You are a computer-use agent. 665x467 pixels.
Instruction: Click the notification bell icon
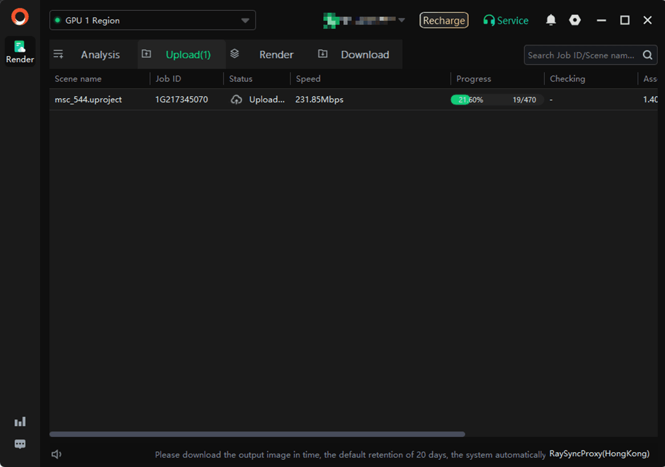[550, 21]
